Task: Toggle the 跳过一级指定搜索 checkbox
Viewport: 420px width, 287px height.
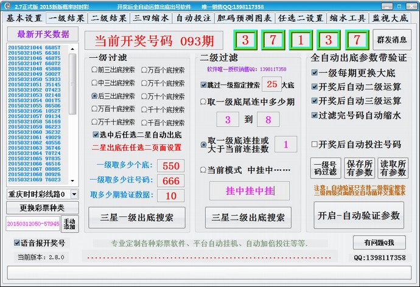Action: 204,85
